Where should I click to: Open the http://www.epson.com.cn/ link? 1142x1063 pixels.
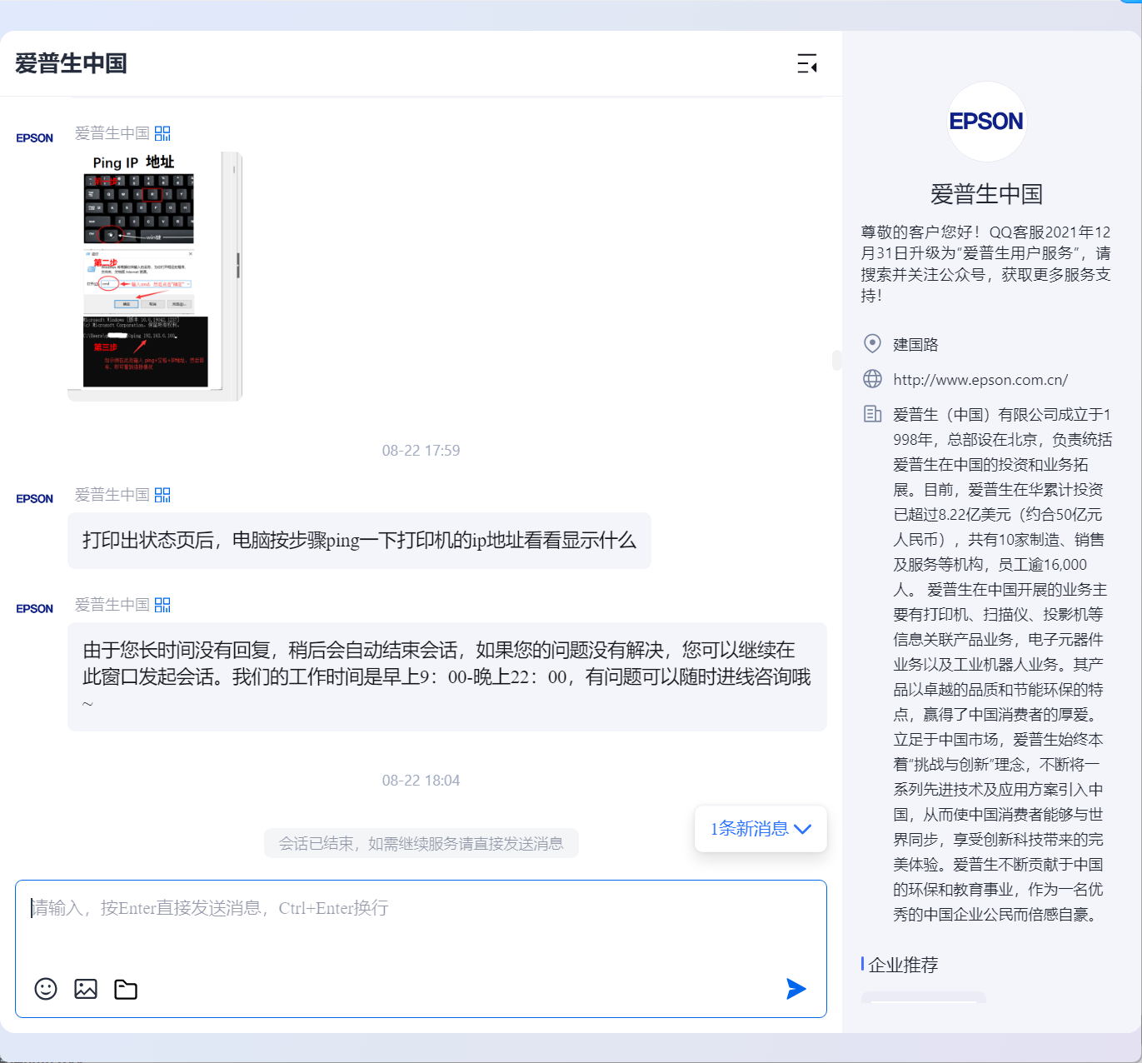tap(980, 380)
